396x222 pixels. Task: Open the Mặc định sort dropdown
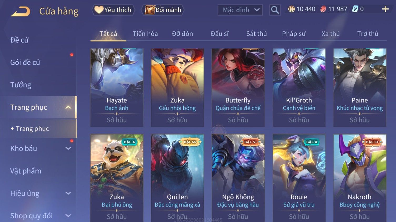(x=240, y=10)
